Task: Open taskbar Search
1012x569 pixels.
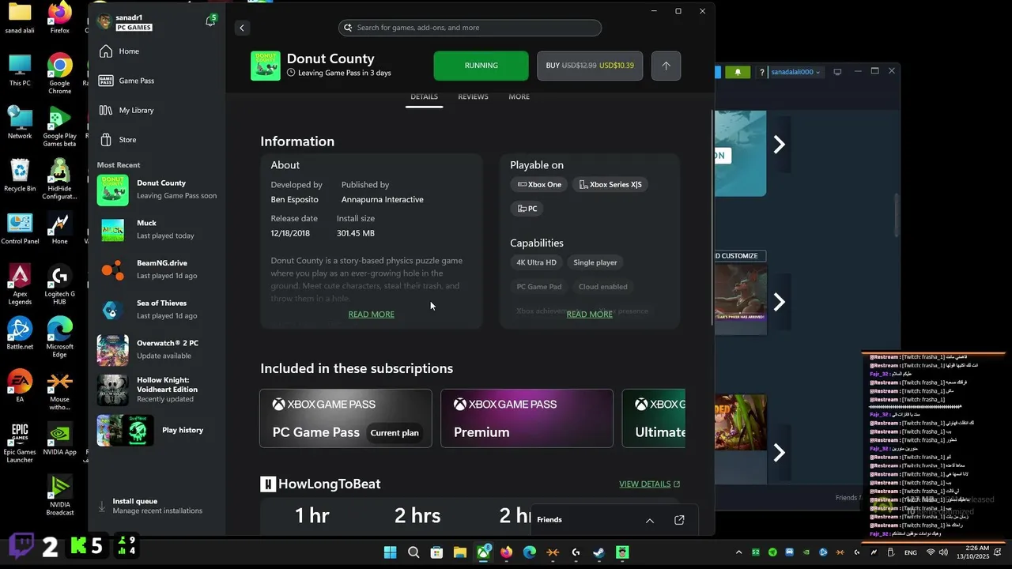Action: pos(413,552)
